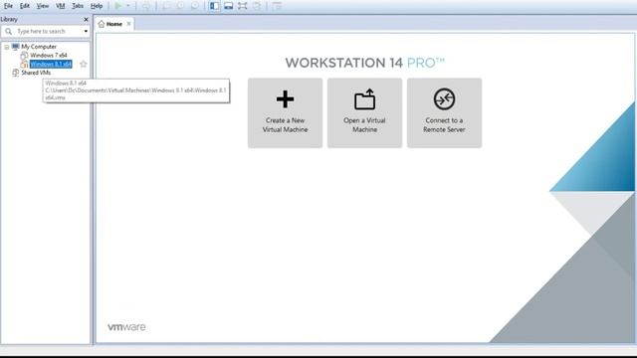
Task: Open the VM menu
Action: (60, 6)
